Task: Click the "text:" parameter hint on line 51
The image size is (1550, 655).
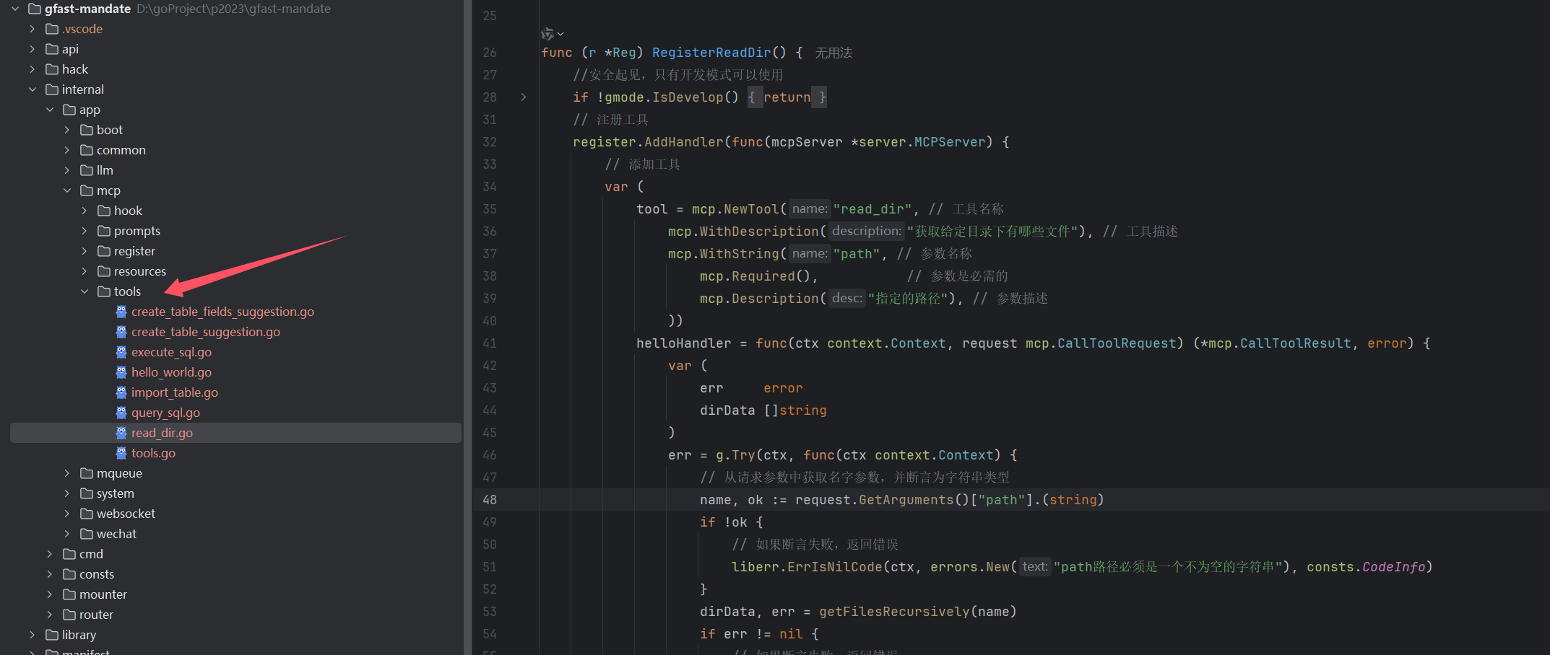Action: coord(1035,566)
